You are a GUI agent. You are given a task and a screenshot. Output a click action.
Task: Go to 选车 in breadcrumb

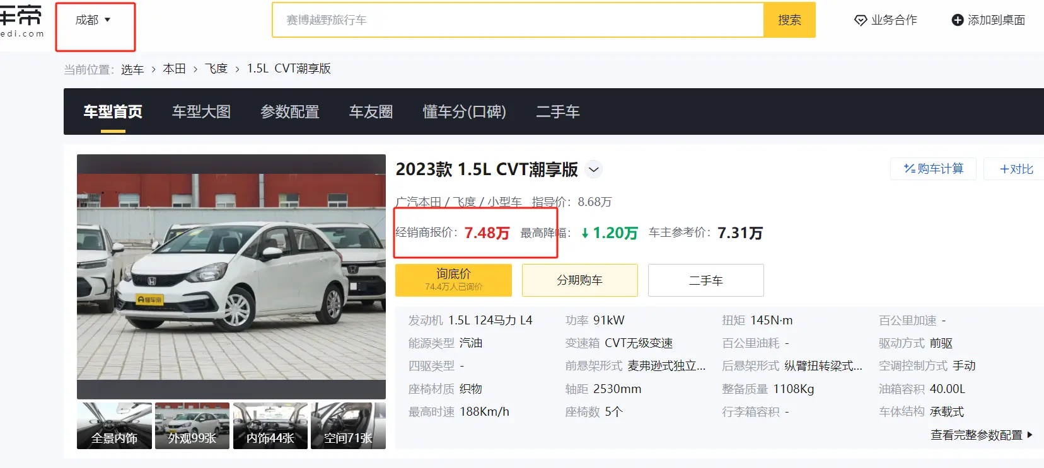132,69
